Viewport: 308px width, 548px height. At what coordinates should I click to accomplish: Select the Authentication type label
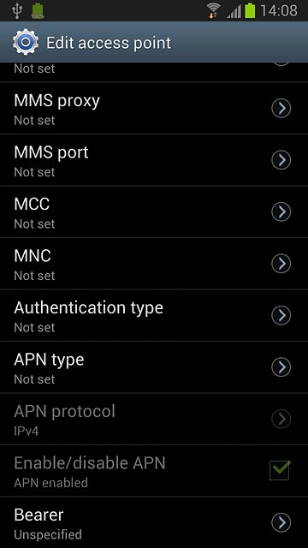88,308
